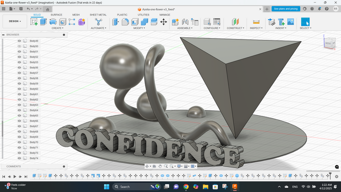The height and width of the screenshot is (192, 341).
Task: Click the RR user profile button
Action: (335, 9)
